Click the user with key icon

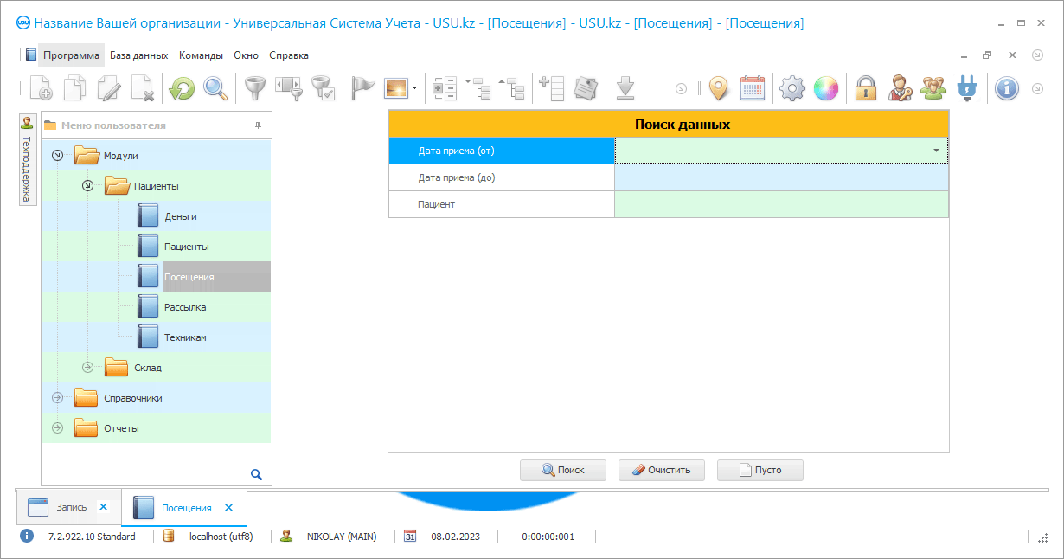[x=900, y=88]
